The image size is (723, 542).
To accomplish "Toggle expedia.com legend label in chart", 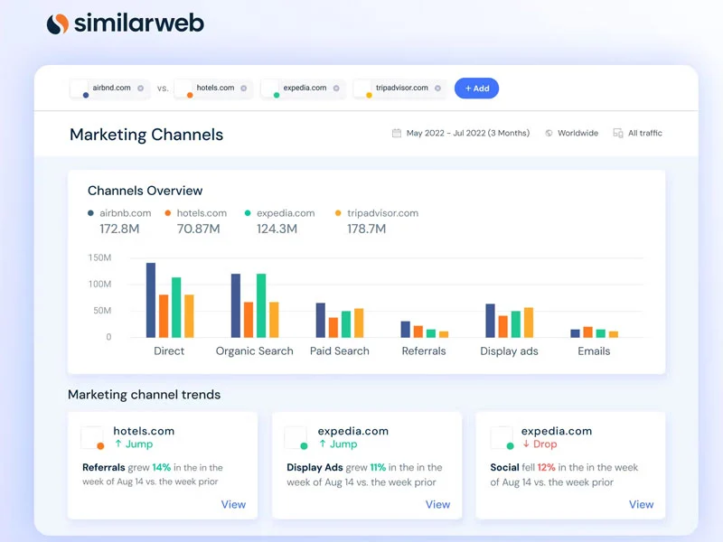I will coord(286,213).
